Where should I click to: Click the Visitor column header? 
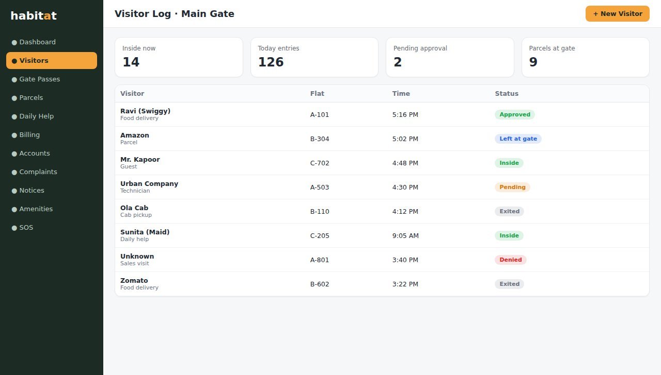pyautogui.click(x=132, y=94)
